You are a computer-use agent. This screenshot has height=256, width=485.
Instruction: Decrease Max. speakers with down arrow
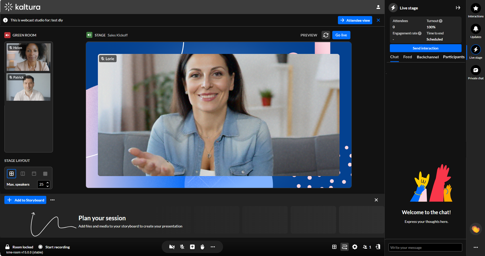click(48, 186)
